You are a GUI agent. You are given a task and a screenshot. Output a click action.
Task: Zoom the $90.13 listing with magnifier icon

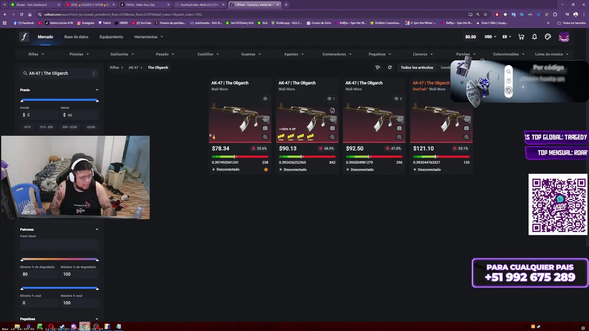tap(332, 137)
